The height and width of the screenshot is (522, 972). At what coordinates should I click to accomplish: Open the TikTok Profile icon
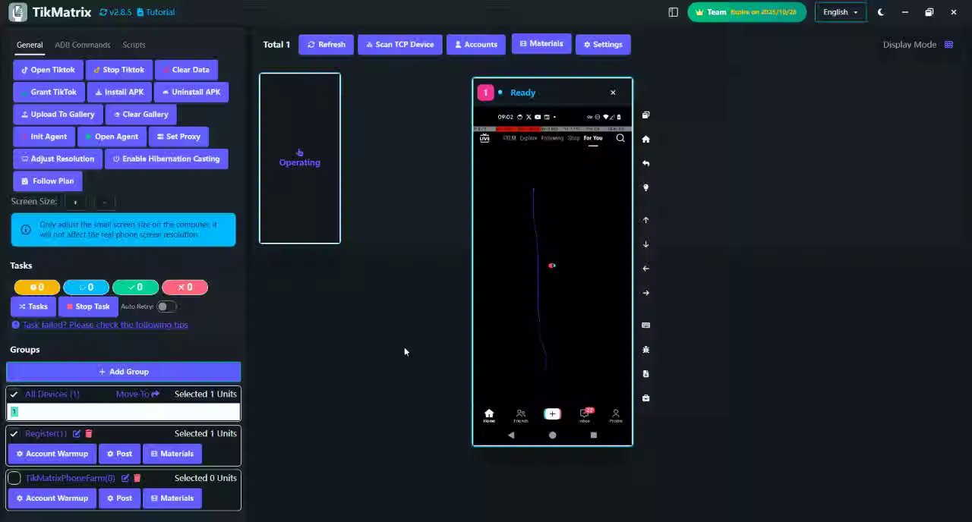[x=616, y=416]
